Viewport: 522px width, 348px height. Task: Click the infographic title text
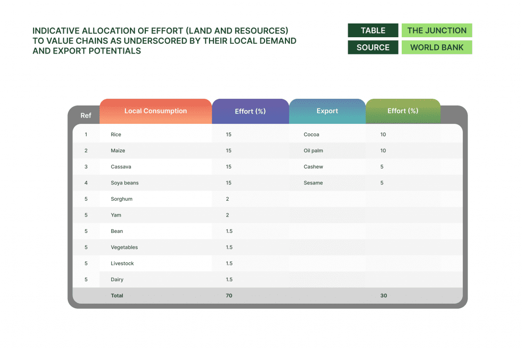pyautogui.click(x=164, y=41)
